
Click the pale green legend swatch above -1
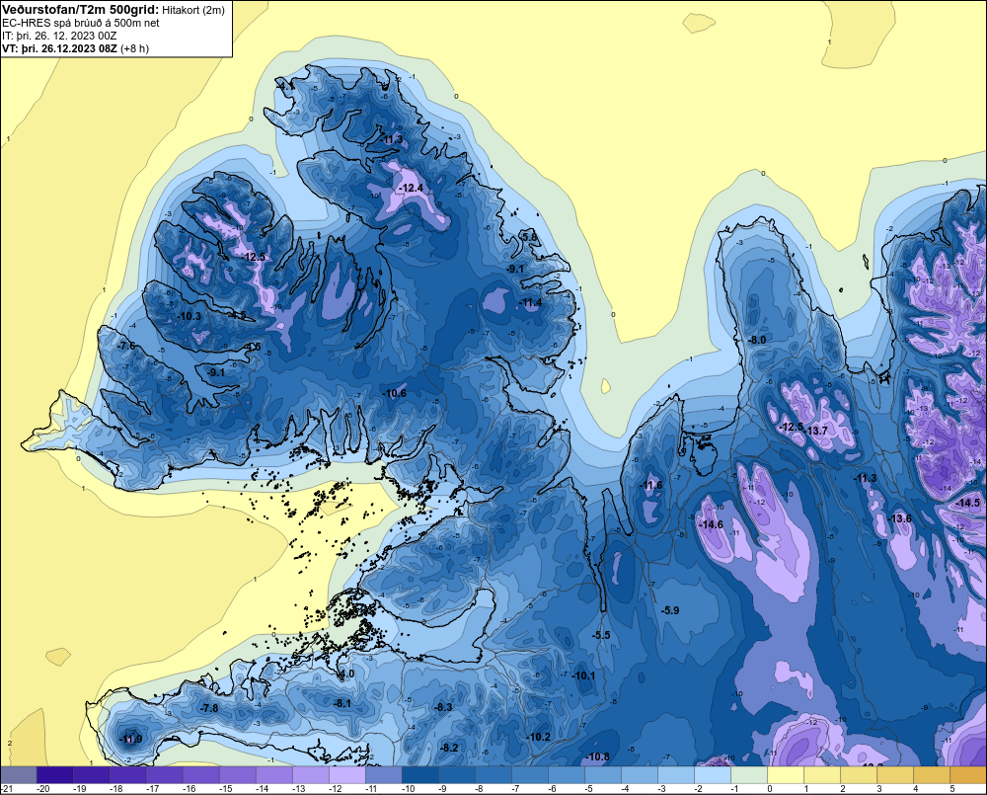click(749, 775)
